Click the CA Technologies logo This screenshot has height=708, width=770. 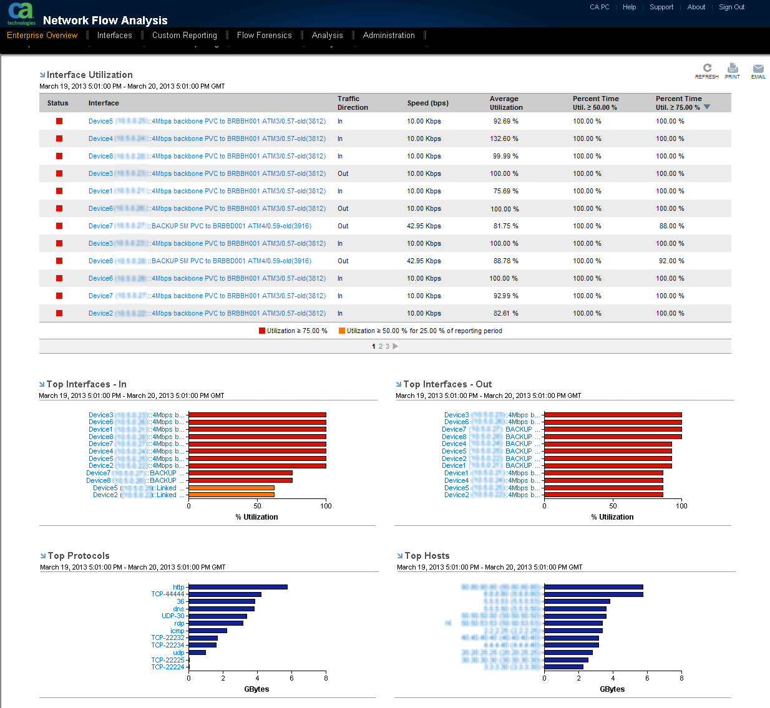coord(21,12)
